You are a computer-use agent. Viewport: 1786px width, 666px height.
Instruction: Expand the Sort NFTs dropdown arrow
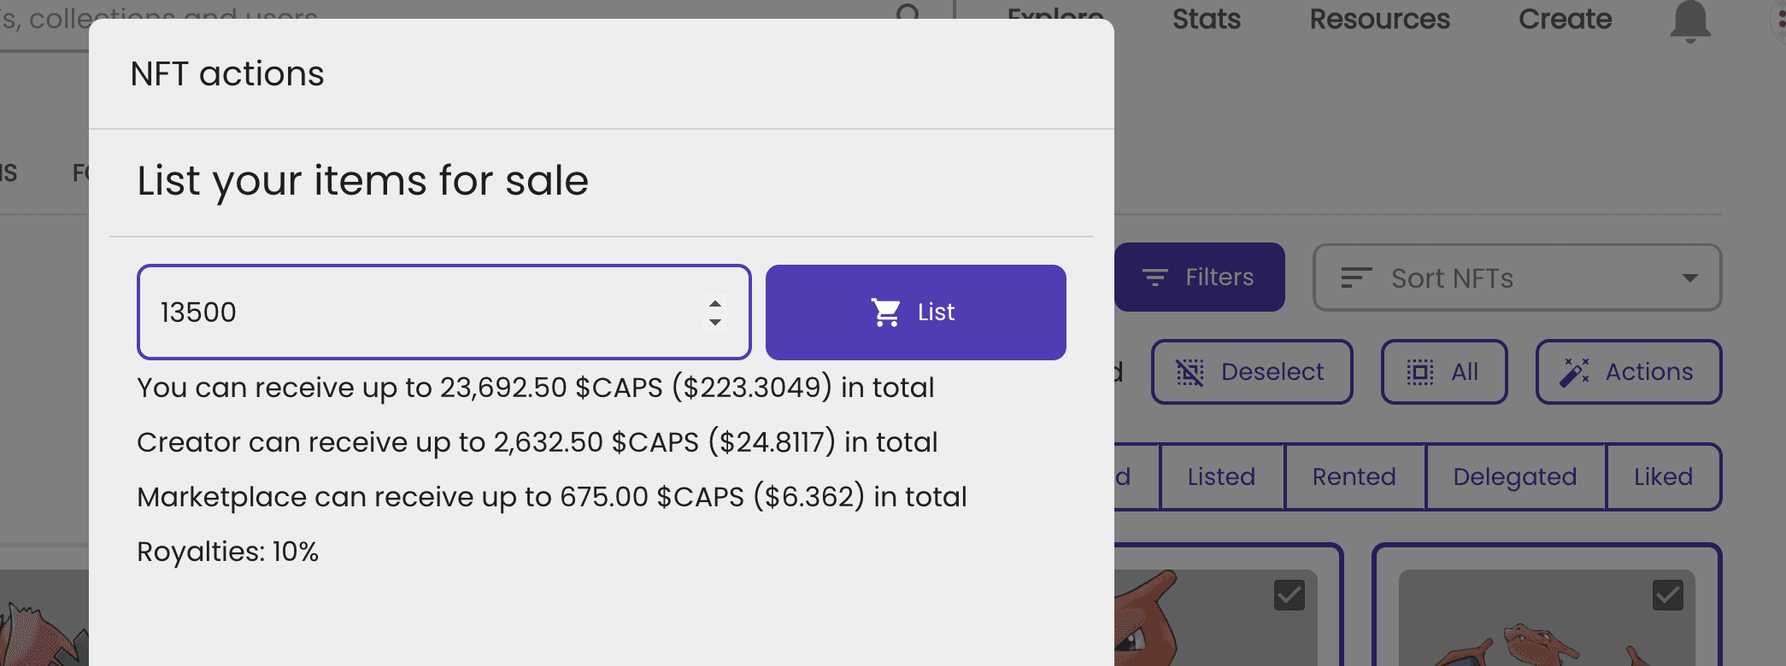pyautogui.click(x=1689, y=278)
